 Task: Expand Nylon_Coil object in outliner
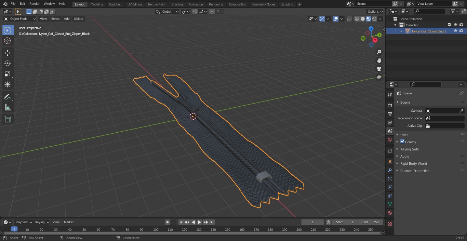click(401, 31)
